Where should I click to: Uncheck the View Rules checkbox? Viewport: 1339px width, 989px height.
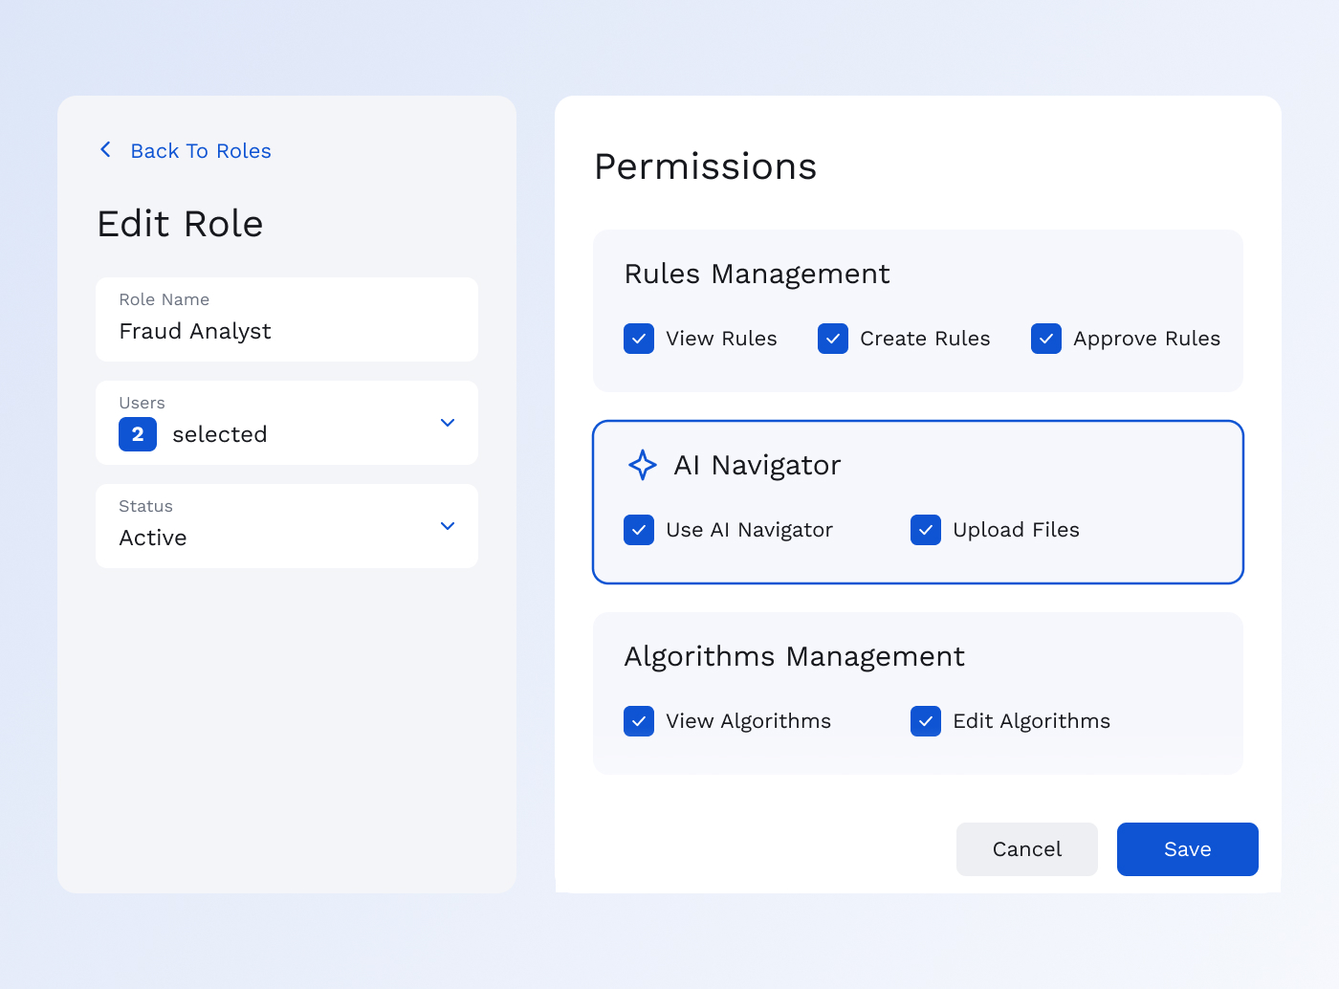click(639, 339)
